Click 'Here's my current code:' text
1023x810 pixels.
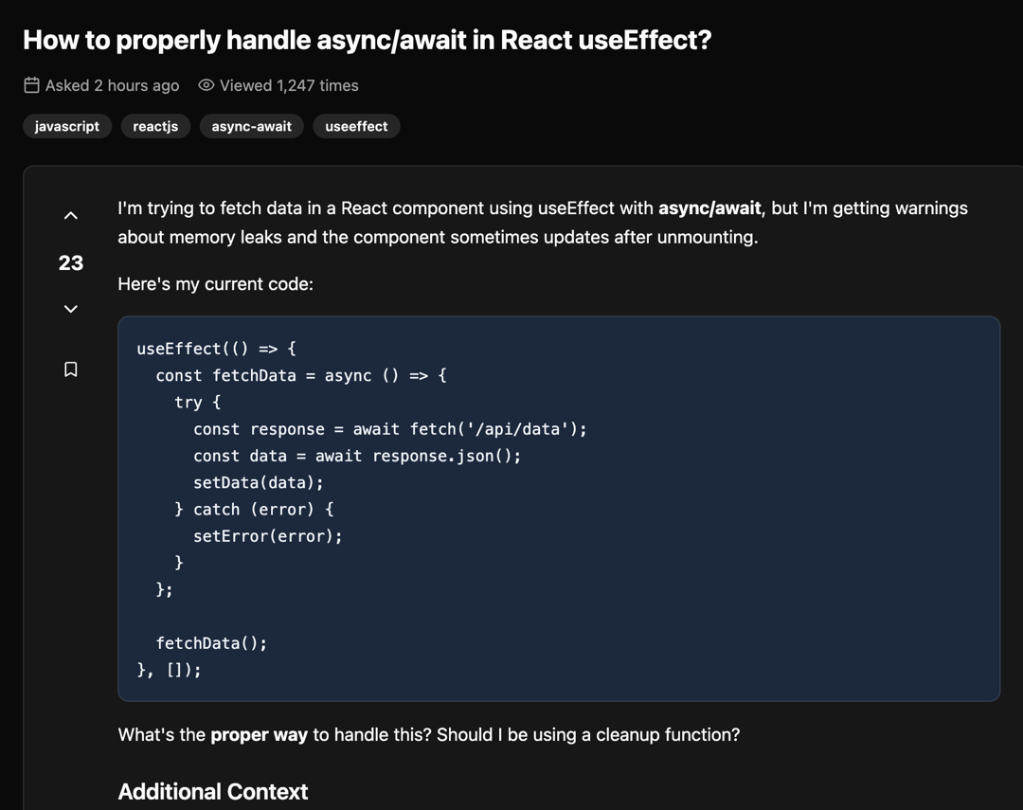pos(215,284)
